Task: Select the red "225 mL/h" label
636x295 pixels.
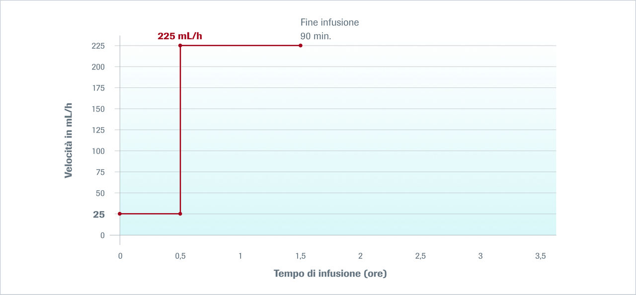Action: click(180, 36)
